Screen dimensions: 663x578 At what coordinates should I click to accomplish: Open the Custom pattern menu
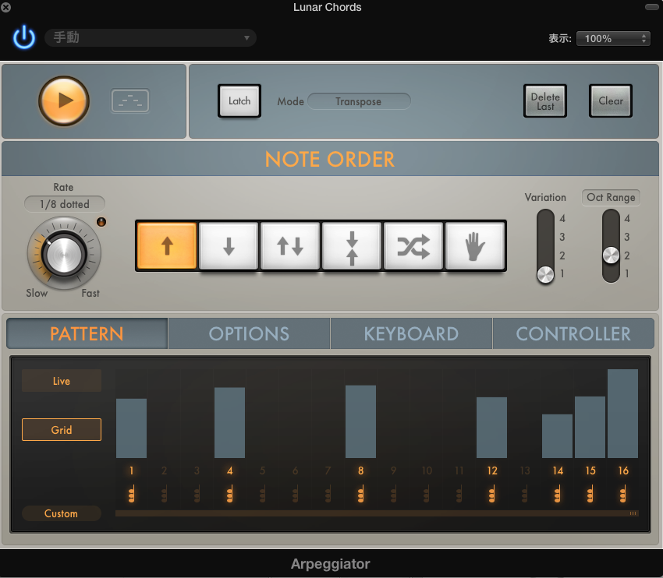(x=62, y=513)
